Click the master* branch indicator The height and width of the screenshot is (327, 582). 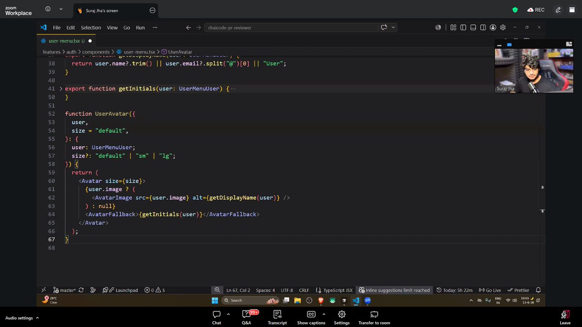pos(65,290)
